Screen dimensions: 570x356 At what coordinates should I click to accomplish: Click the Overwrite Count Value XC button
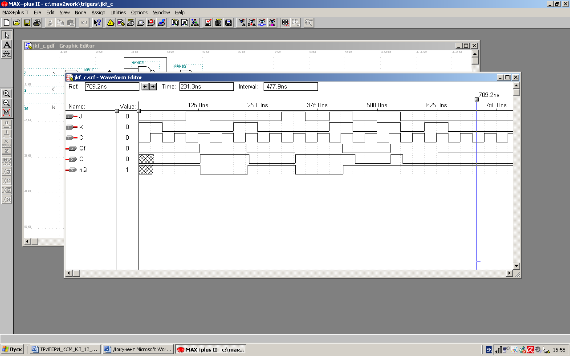7,181
